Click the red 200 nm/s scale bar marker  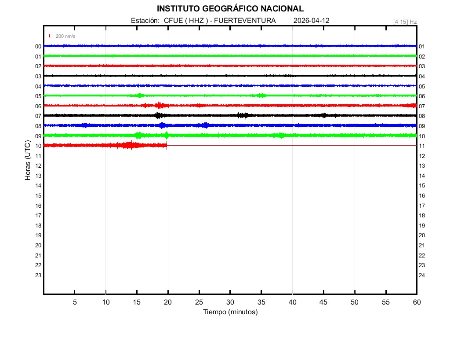click(x=50, y=36)
